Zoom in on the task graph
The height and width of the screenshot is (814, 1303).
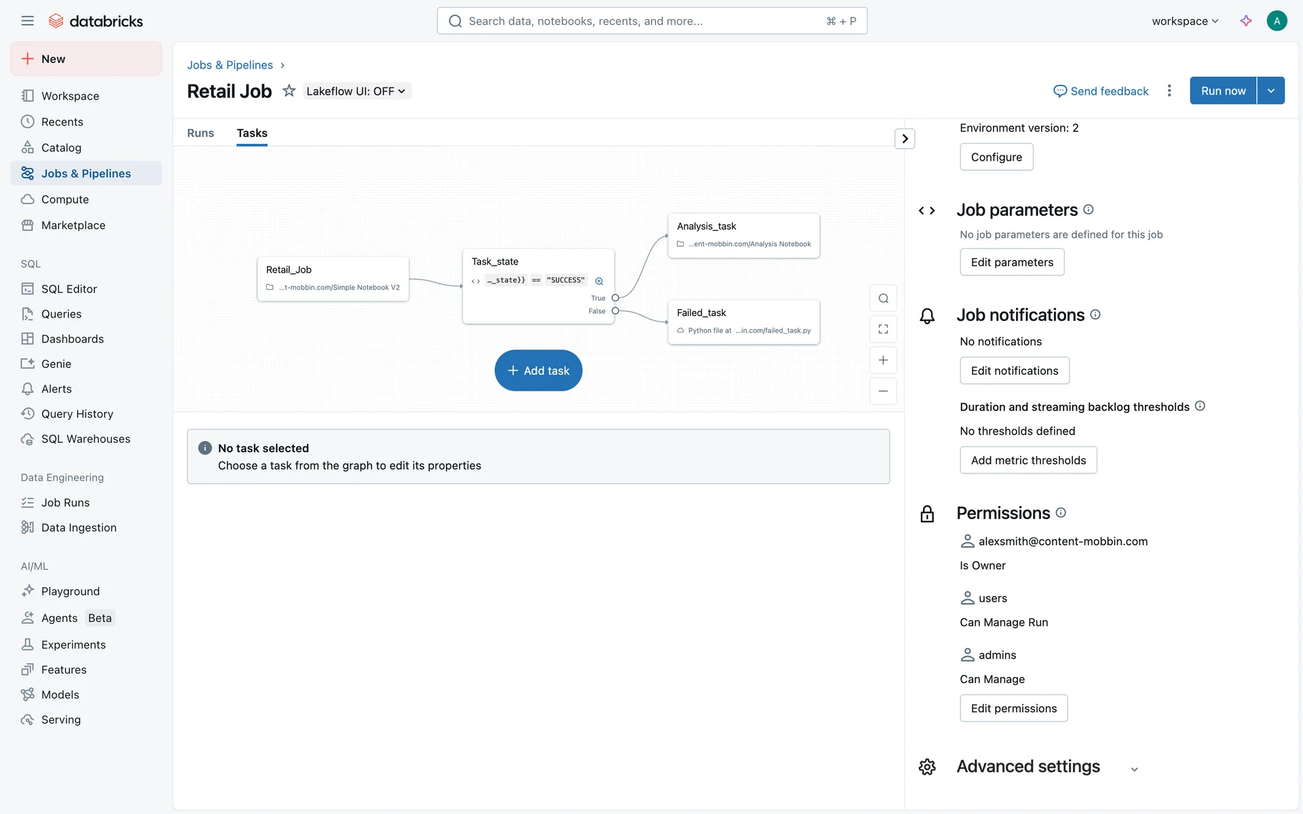click(x=883, y=360)
